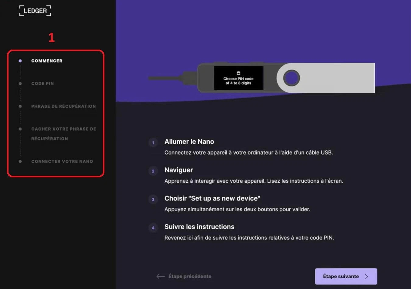Click the step 3 number badge

(153, 200)
